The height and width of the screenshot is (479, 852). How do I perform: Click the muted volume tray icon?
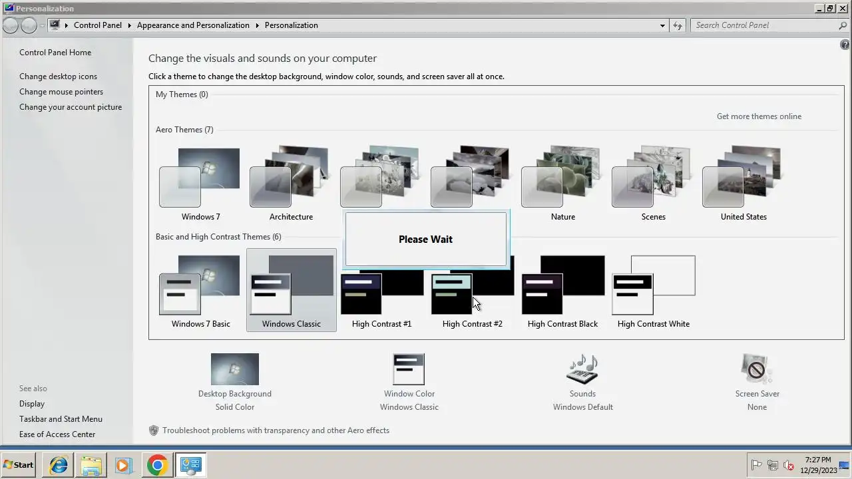(x=789, y=466)
